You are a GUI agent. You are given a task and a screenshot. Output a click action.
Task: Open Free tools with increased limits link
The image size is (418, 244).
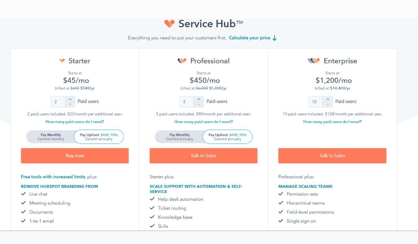(53, 177)
